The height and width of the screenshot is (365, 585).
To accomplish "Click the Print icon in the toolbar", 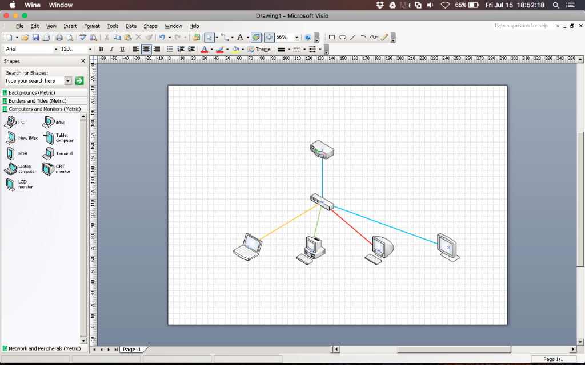I will click(x=59, y=37).
